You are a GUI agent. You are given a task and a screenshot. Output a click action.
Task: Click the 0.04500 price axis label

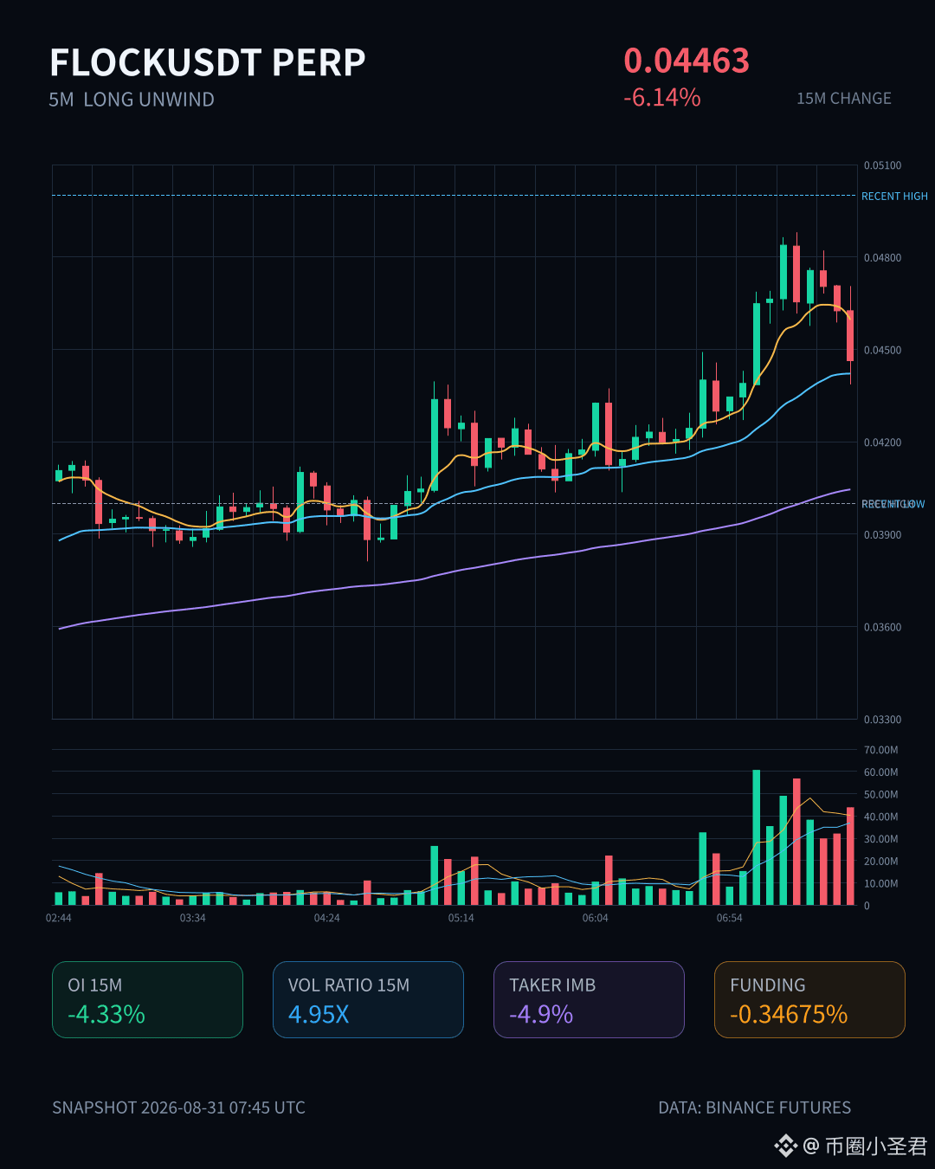(882, 351)
